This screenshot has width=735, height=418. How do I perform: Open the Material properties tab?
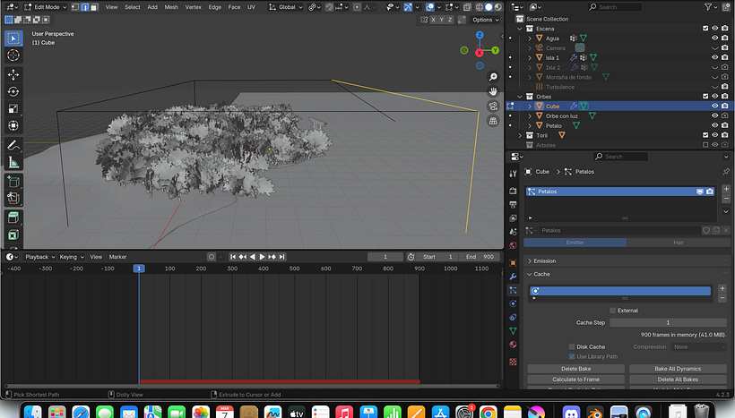click(514, 345)
